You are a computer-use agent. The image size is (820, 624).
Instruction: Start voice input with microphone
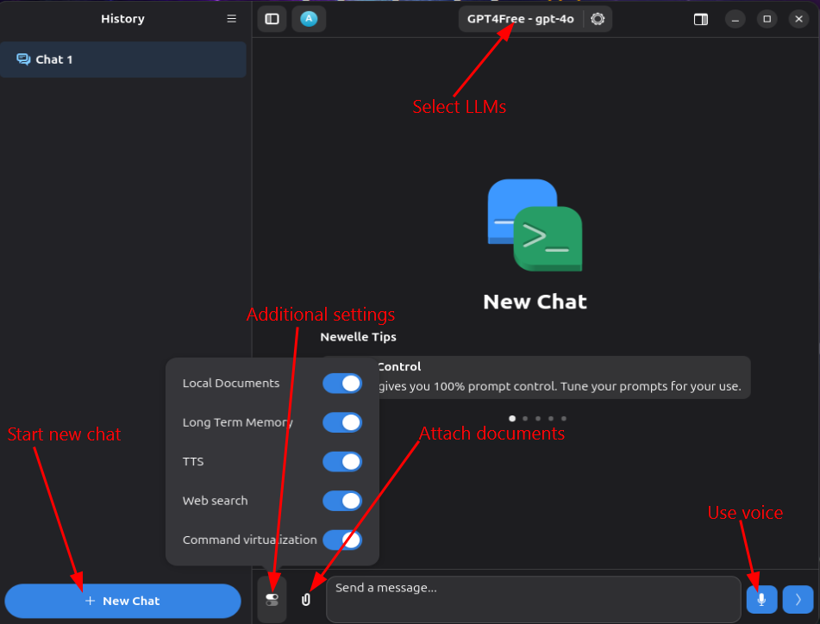[761, 600]
